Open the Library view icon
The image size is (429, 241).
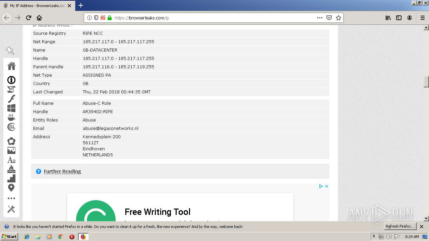(388, 18)
